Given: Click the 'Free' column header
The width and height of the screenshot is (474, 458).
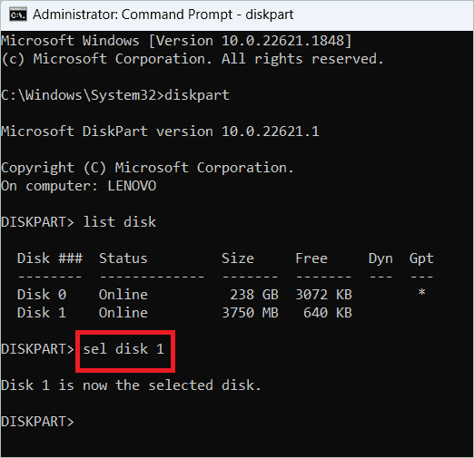Looking at the screenshot, I should tap(311, 258).
